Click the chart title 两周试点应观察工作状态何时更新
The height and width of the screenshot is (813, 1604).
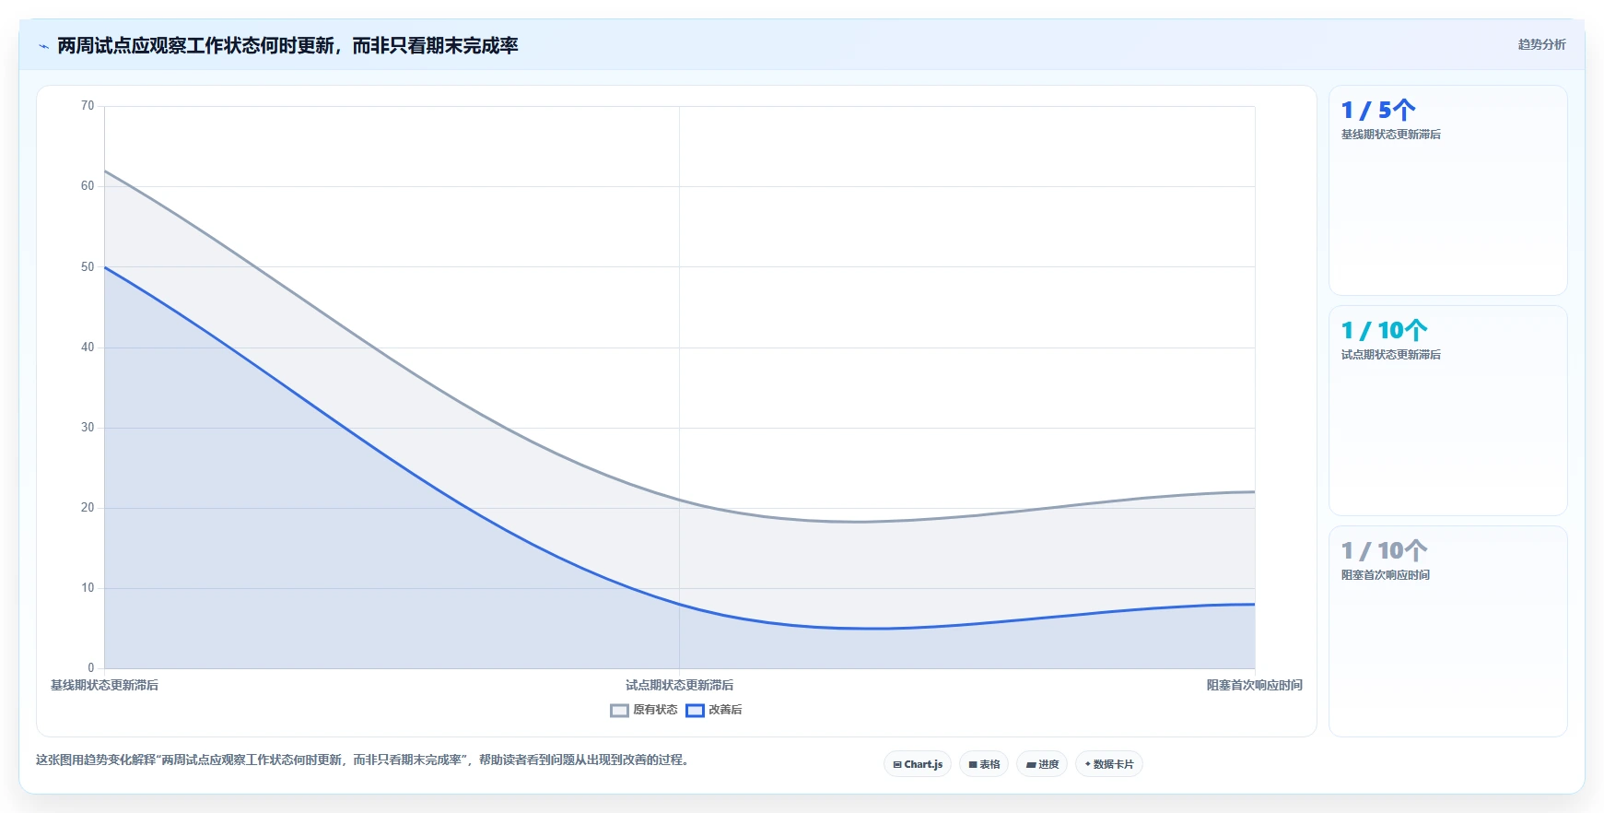287,45
